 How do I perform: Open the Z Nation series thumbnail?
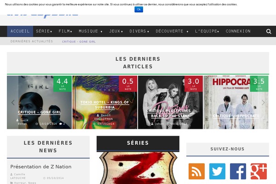coord(138,168)
